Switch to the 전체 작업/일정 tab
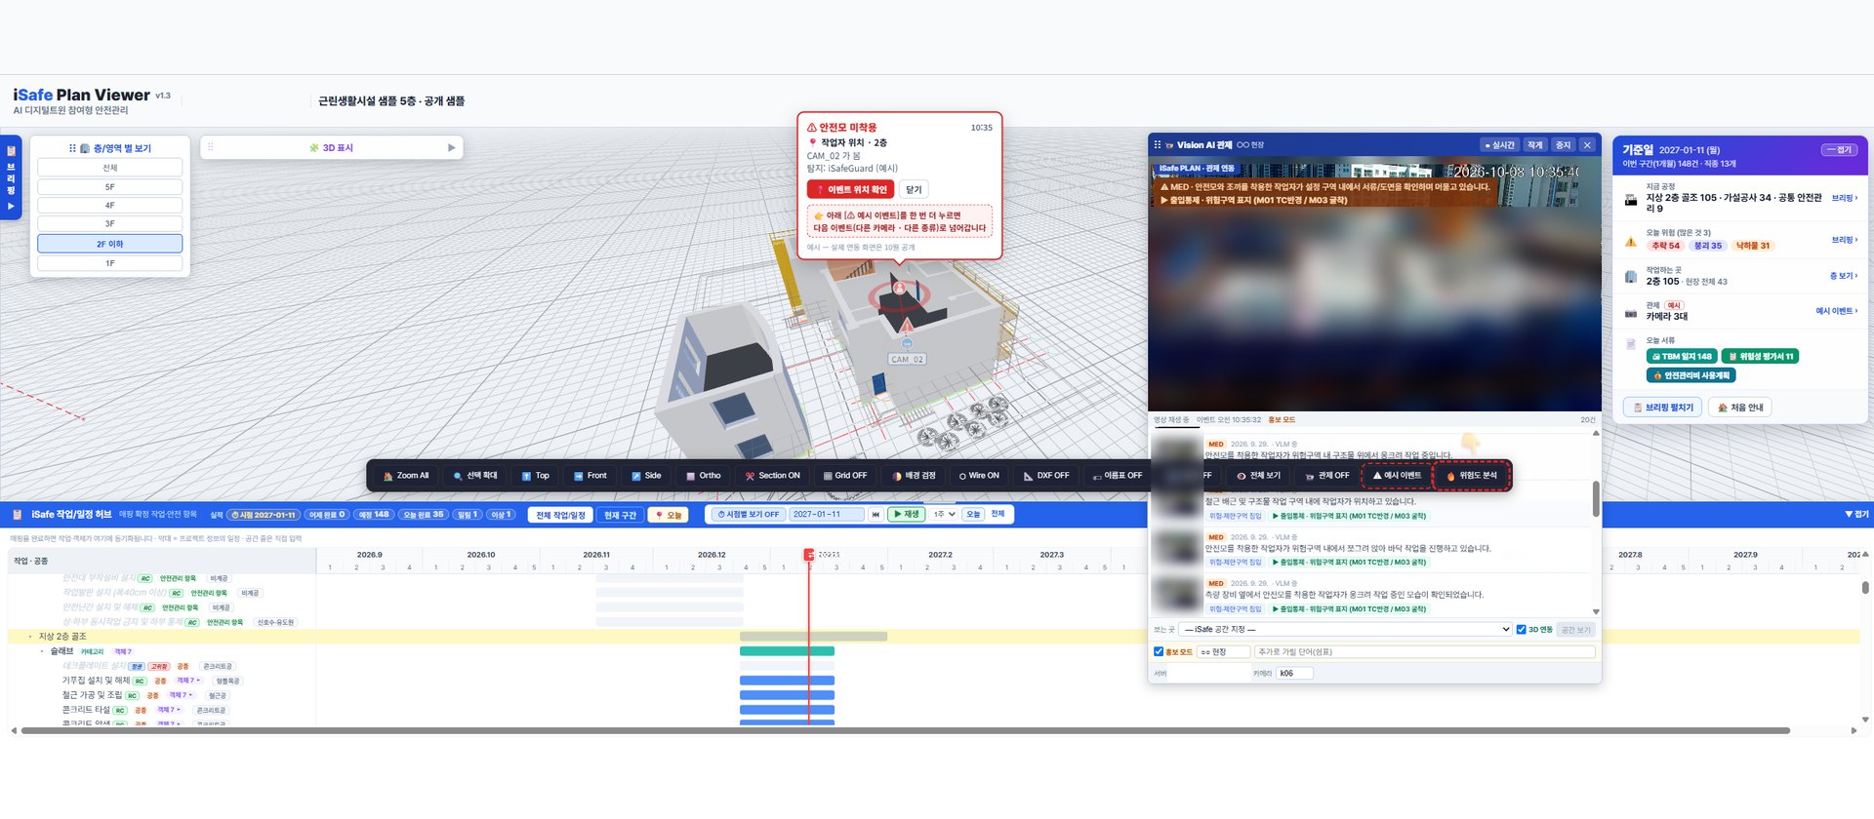The height and width of the screenshot is (819, 1874). click(x=560, y=515)
